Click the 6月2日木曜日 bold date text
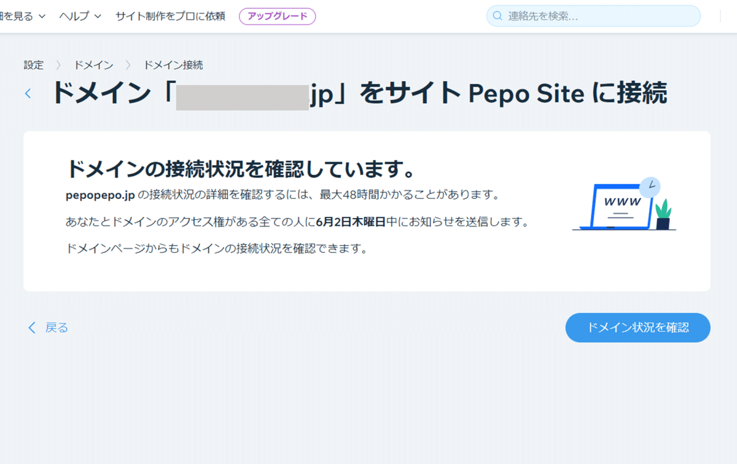This screenshot has width=737, height=464. pyautogui.click(x=351, y=222)
